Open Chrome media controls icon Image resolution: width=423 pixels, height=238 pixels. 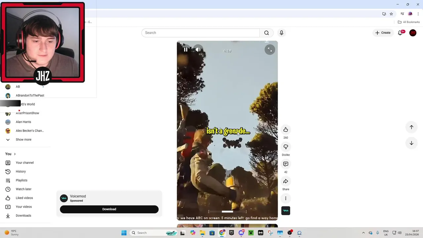pyautogui.click(x=402, y=14)
